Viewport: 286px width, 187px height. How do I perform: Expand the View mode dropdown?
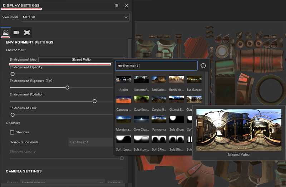click(x=75, y=17)
